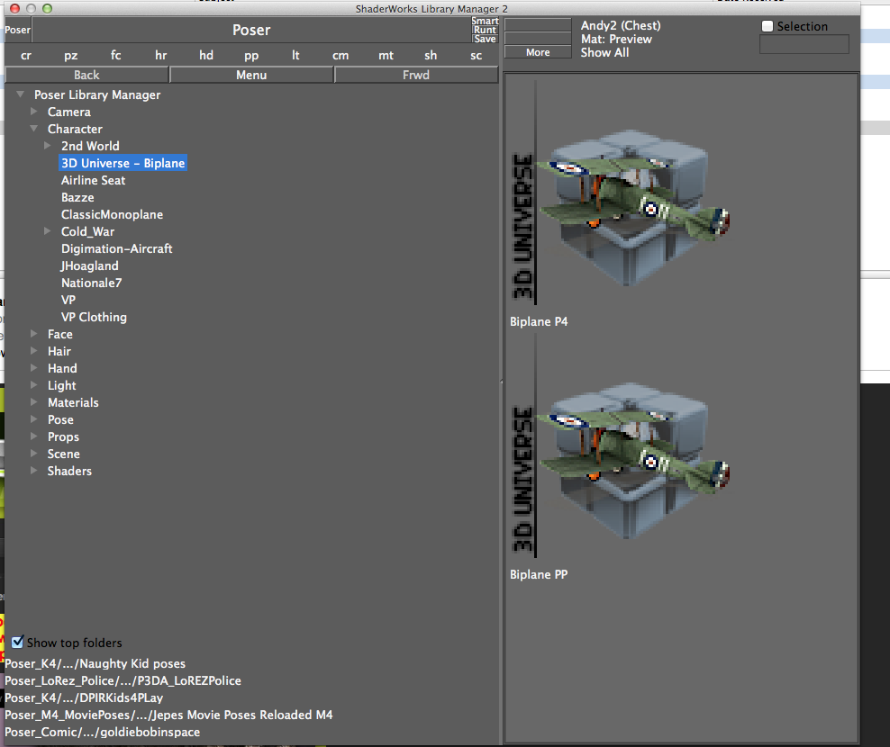Select the Digimation-Aircraft tree item
Viewport: 890px width, 747px height.
(116, 248)
